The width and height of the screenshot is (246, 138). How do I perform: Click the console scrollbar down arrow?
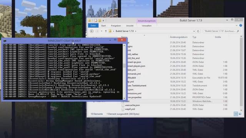pos(124,98)
